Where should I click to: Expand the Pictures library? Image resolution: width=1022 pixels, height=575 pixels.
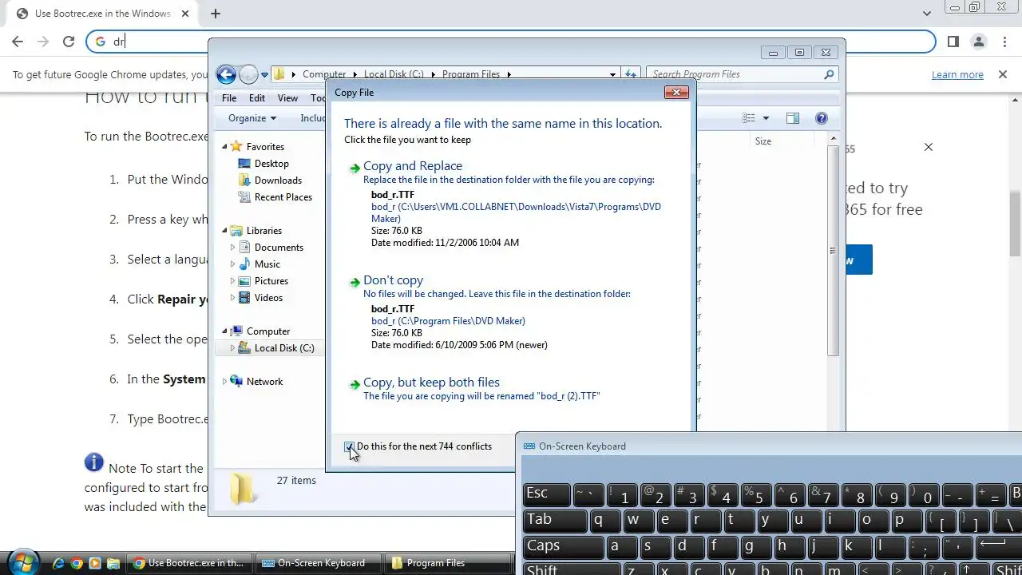coord(232,281)
